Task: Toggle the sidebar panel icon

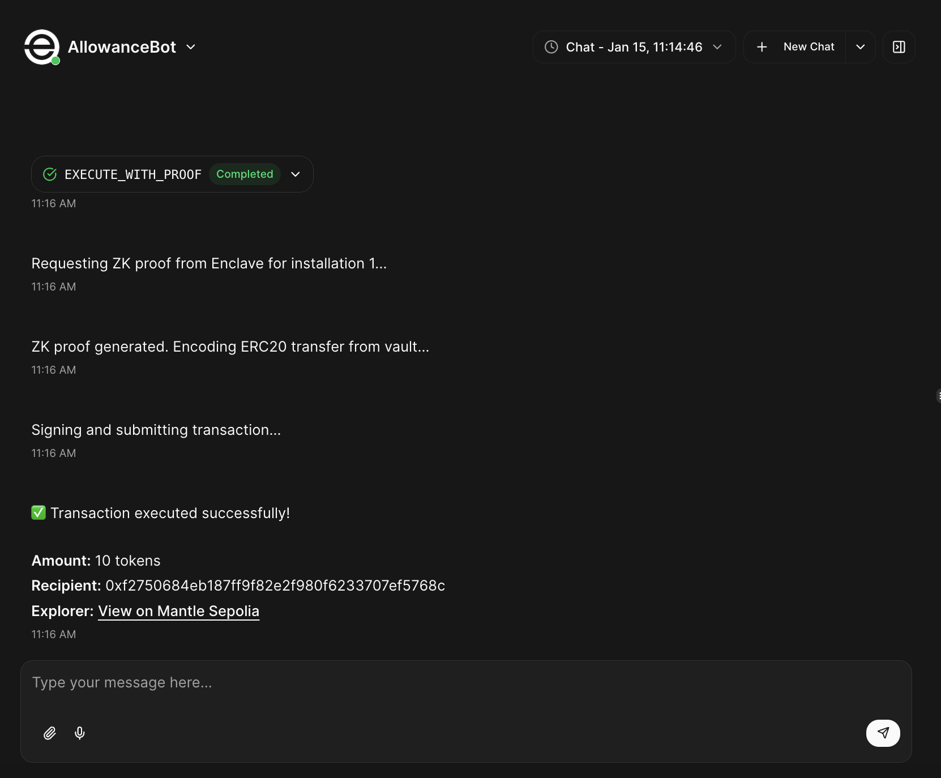Action: [899, 47]
